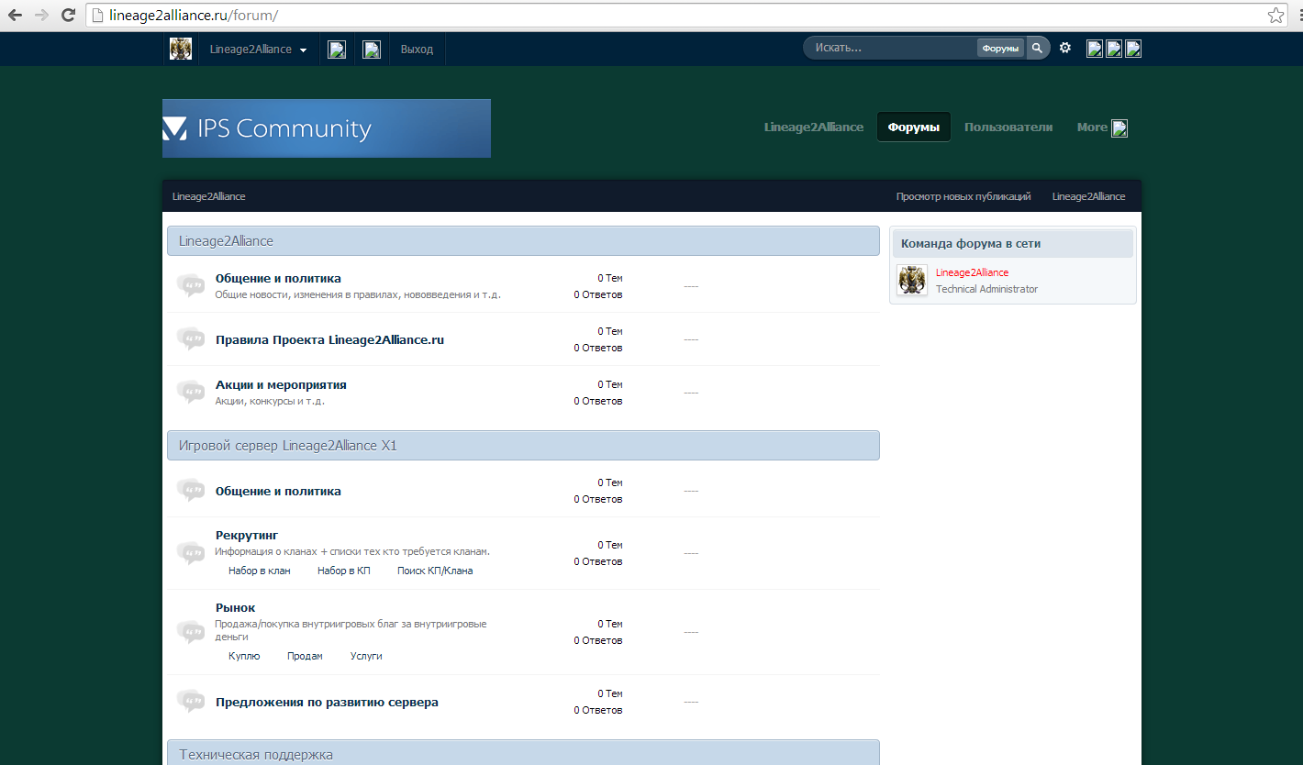Click the speech bubble icon beside Рекрутинг
Viewport: 1303px width, 765px height.
tap(191, 553)
